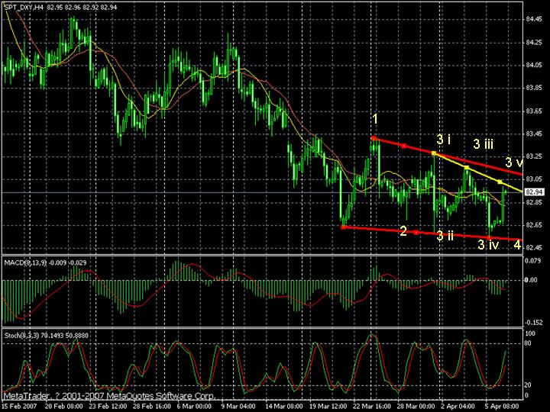Click the 82.65 price axis label
550x412 pixels.
pos(534,225)
